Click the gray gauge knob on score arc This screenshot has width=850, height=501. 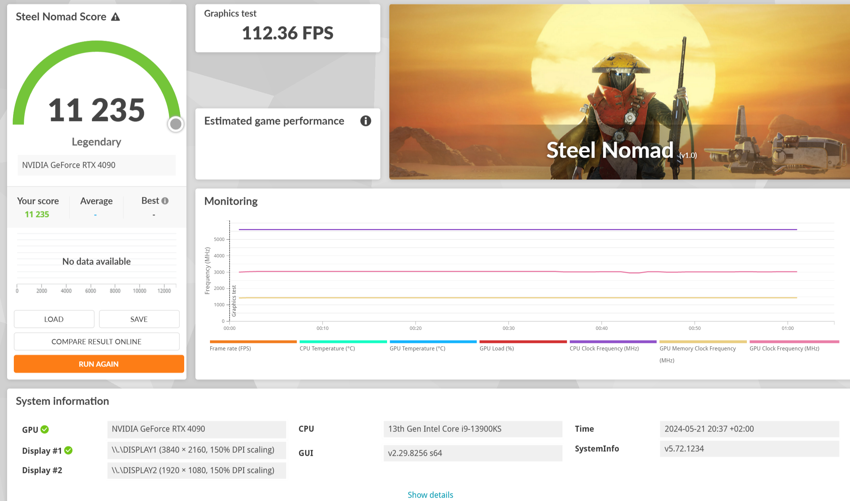tap(176, 124)
